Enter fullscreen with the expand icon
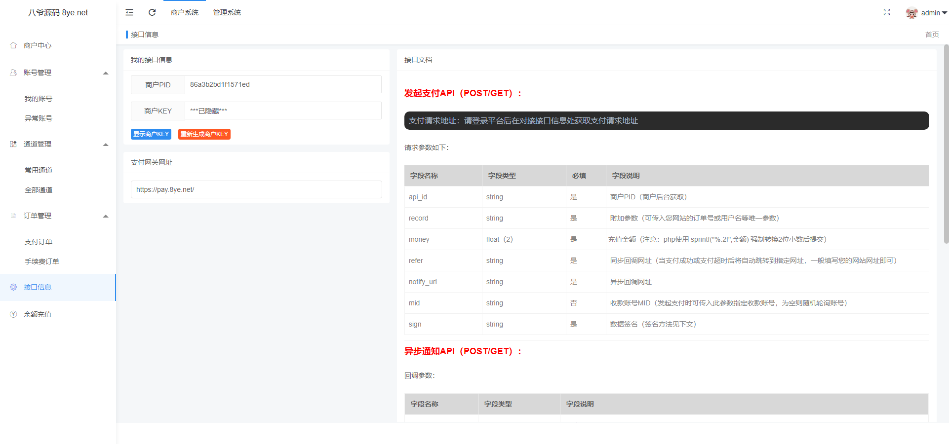Viewport: 949px width, 444px height. tap(887, 12)
